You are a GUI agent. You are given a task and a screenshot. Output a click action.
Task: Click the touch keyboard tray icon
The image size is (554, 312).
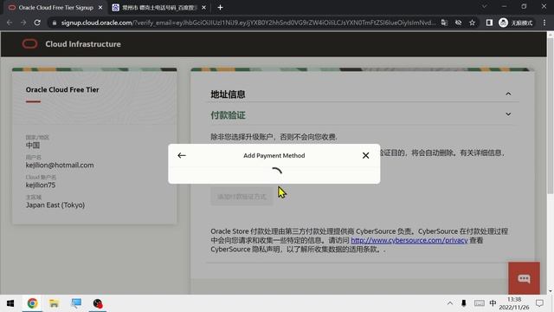pyautogui.click(x=479, y=303)
